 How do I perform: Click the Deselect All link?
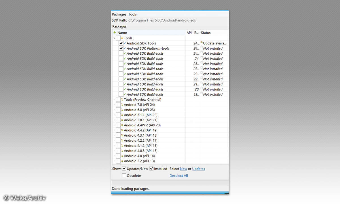pos(178,175)
